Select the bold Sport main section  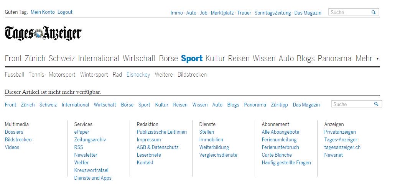(x=192, y=59)
